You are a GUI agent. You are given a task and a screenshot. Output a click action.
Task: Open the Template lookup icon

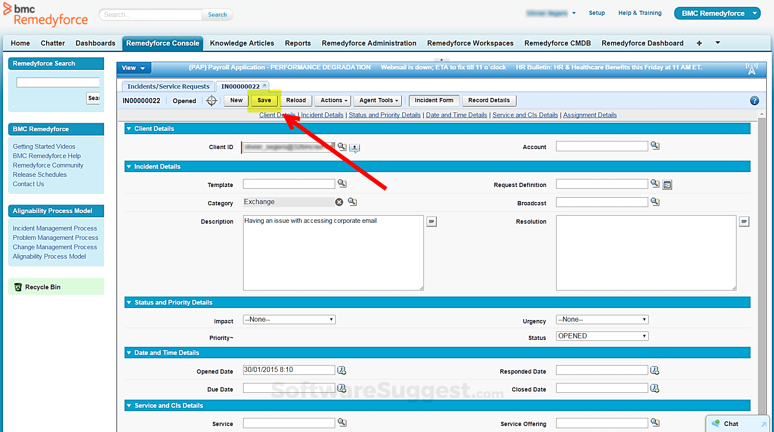(x=342, y=183)
